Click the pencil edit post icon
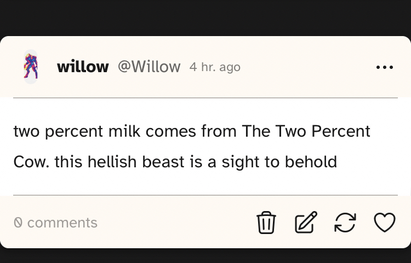This screenshot has width=411, height=263. coord(306,223)
